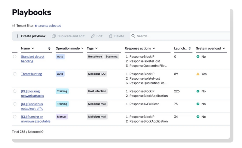
Task: Select the Standard detect handling row radio button
Action: coord(15,56)
